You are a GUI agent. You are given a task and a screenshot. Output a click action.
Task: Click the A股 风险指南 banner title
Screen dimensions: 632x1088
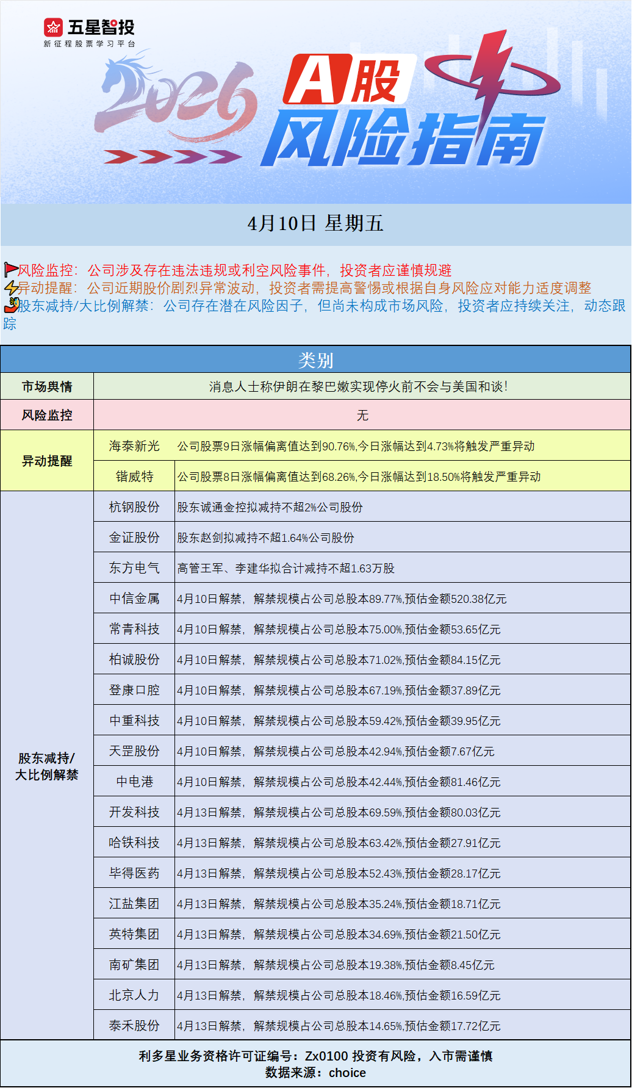point(403,110)
